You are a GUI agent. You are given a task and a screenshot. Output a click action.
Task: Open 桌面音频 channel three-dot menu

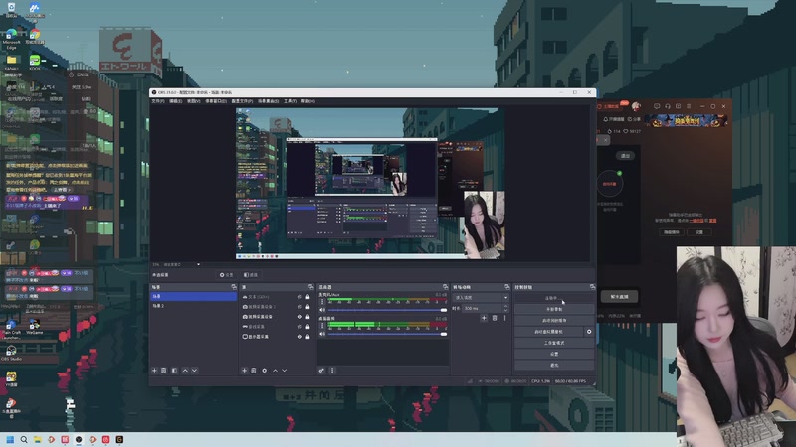321,326
